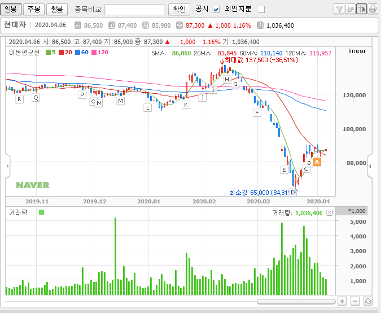
Task: Open disclosure marker G
Action: (235, 84)
